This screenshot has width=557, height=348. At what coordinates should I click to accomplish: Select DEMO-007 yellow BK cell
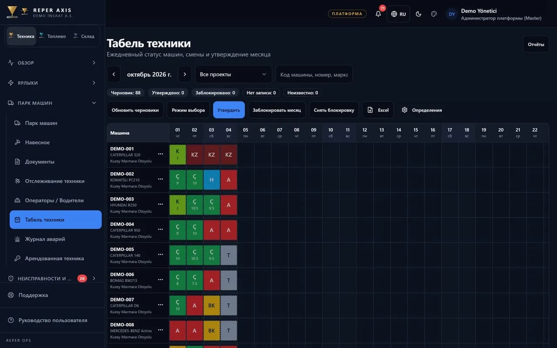click(x=211, y=305)
